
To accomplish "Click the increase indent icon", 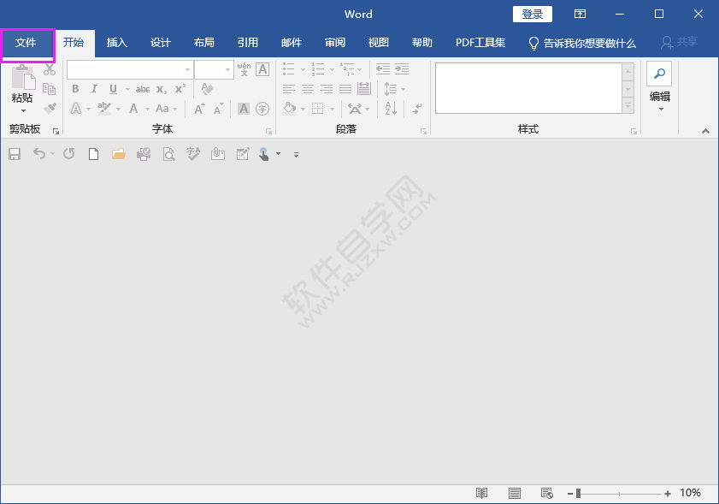I will tap(402, 69).
